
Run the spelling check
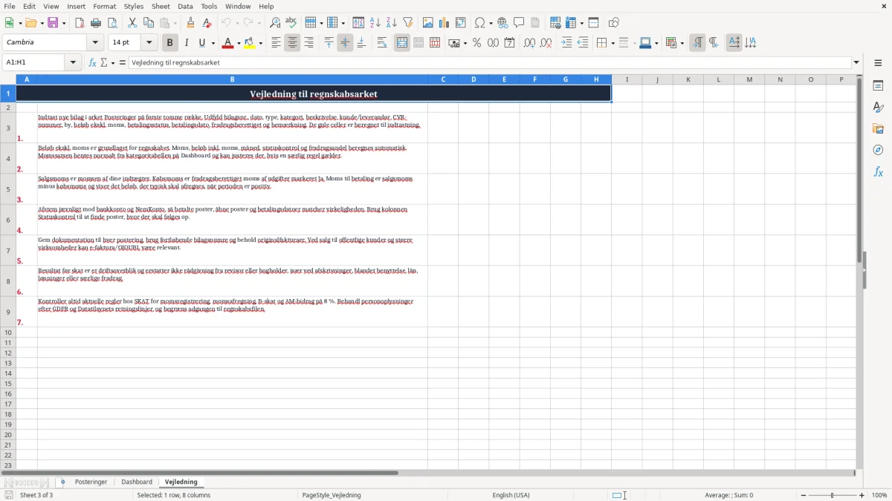291,23
